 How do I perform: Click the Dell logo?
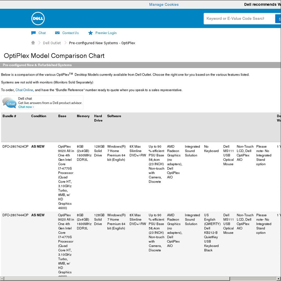click(38, 18)
